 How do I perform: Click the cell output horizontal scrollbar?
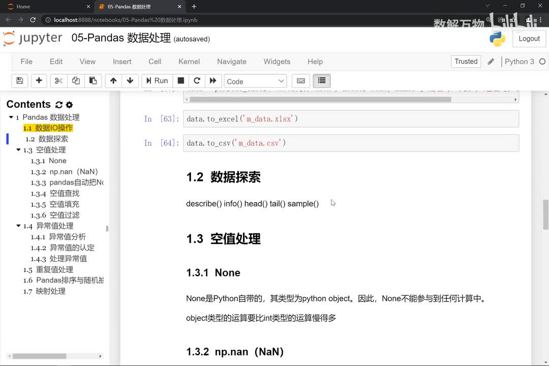(320, 100)
